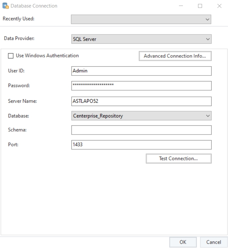This screenshot has width=228, height=250.
Task: Click the Server Name label text
Action: tap(22, 101)
